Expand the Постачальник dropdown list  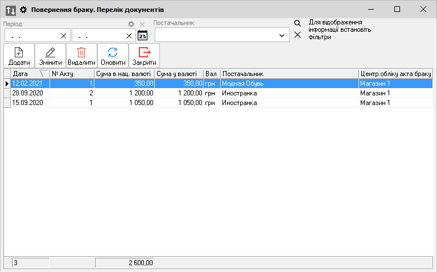coord(282,36)
